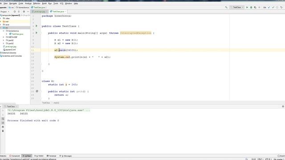Click the VCS update project icon
The image size is (285, 160).
(269, 8)
